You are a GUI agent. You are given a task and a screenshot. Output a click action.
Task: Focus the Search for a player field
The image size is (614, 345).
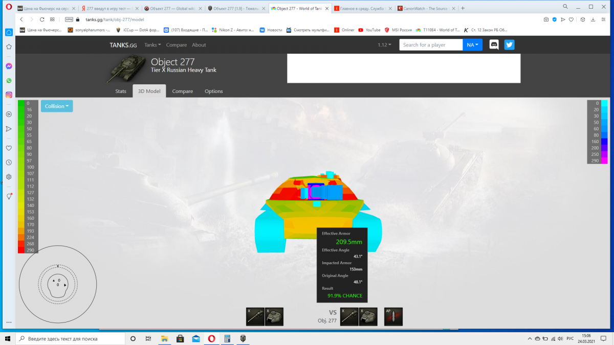coord(431,44)
